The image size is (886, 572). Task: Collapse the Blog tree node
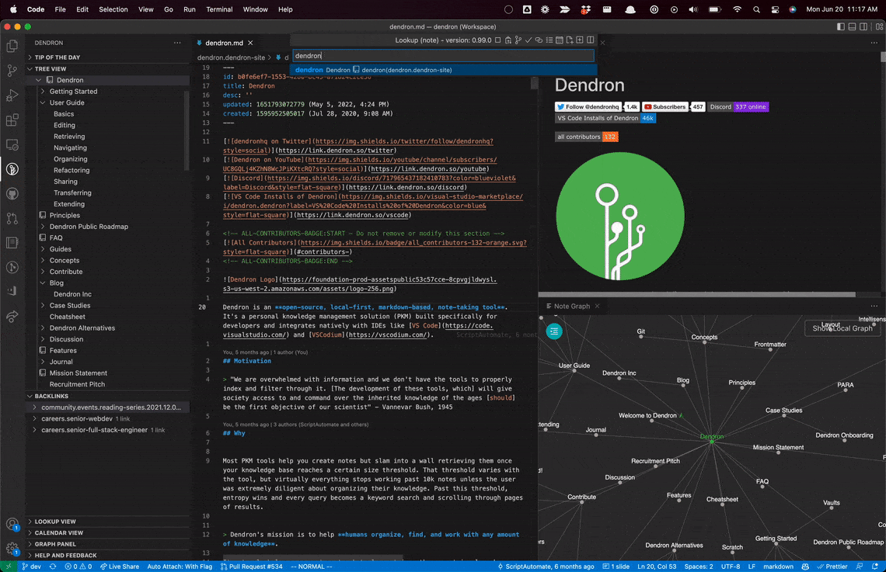43,283
